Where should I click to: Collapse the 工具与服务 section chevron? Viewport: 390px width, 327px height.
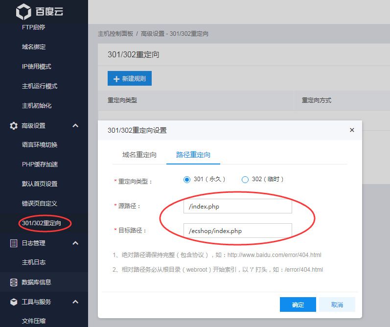click(75, 302)
